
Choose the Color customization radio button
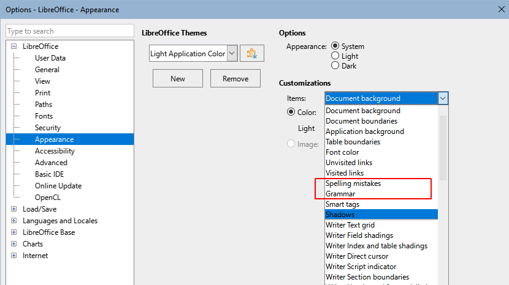click(291, 112)
